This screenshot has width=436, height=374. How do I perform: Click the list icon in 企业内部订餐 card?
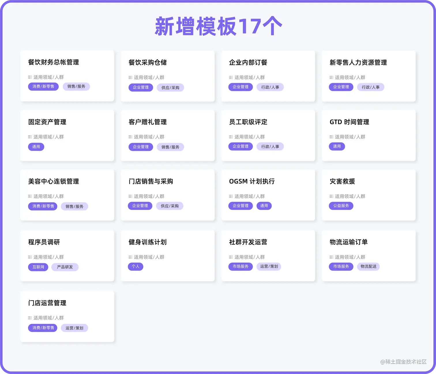231,78
